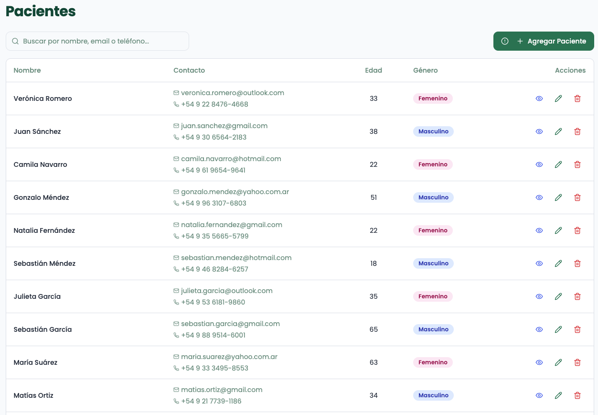Delete Matías Ortiz trash icon
The height and width of the screenshot is (415, 598).
tap(577, 395)
